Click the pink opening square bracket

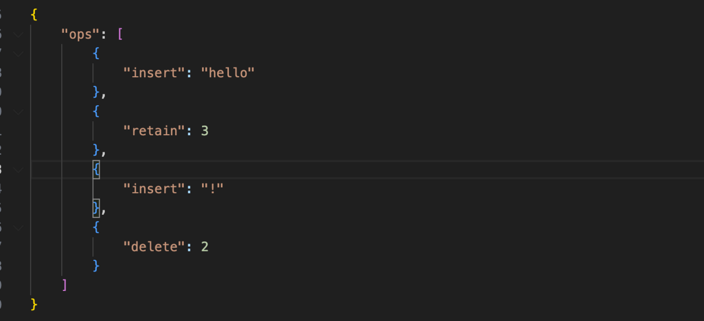coord(120,34)
